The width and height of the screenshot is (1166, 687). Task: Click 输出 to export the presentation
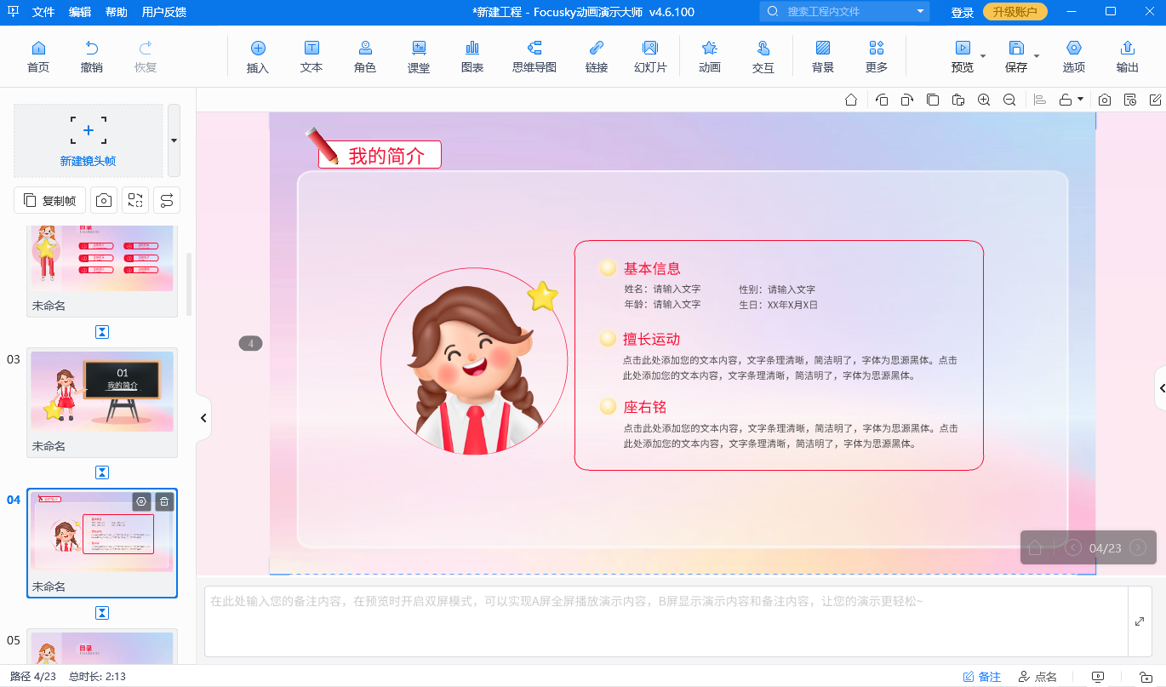[x=1128, y=56]
